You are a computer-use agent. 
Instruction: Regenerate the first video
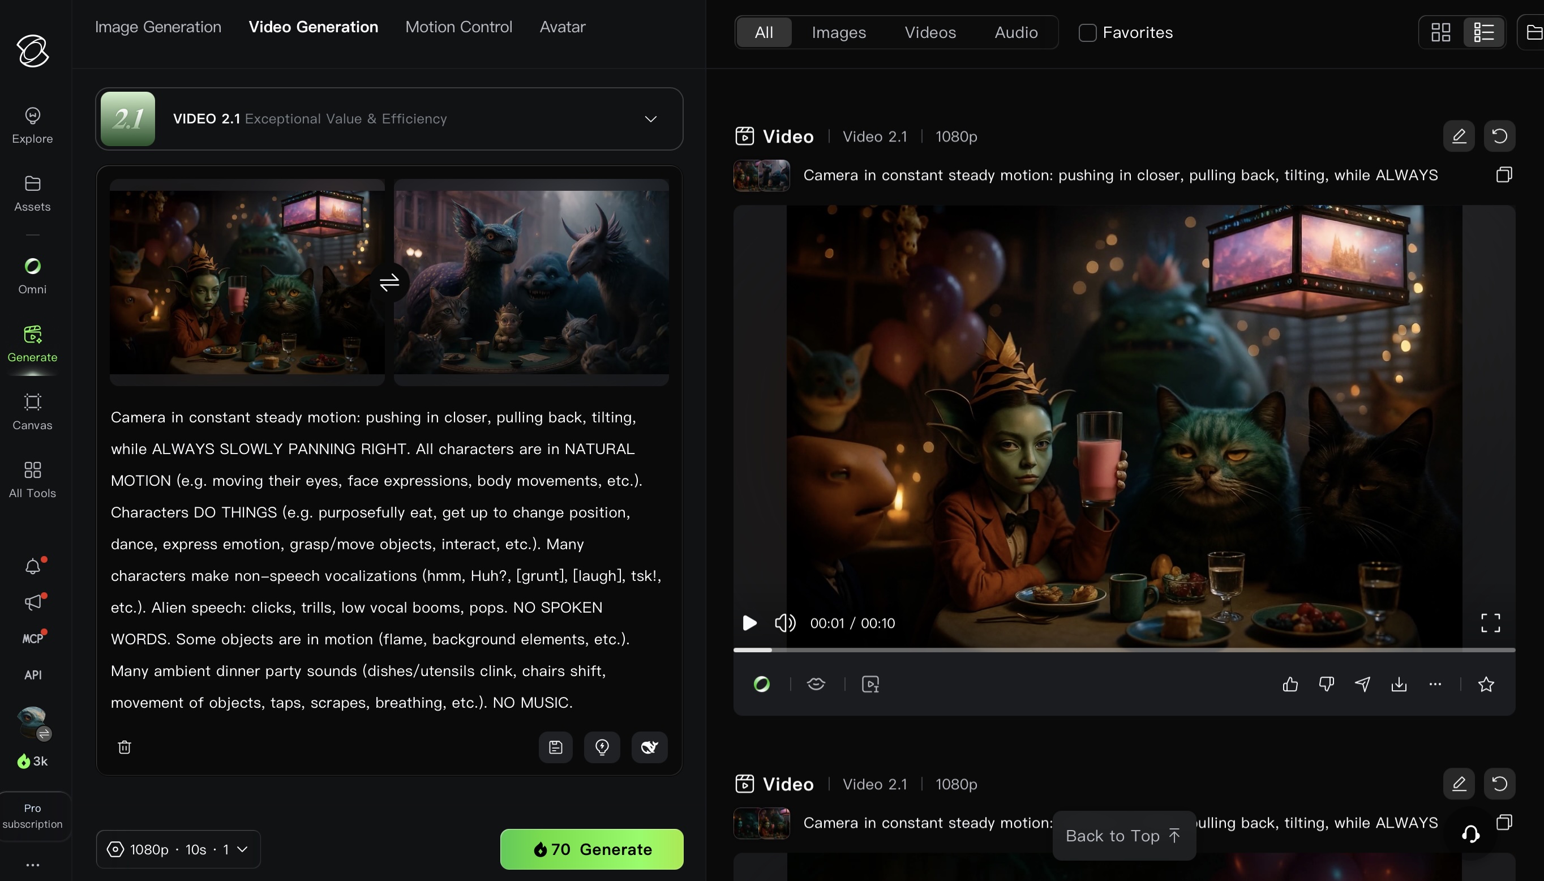[x=1500, y=136]
